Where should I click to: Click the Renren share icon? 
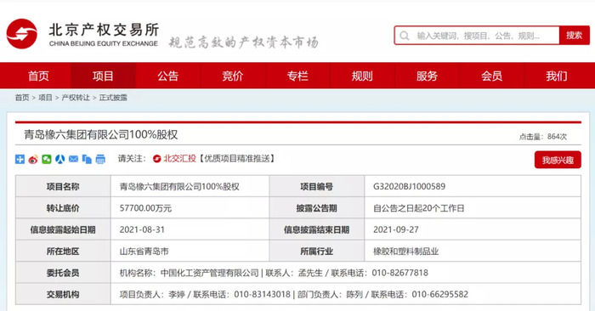[60, 159]
